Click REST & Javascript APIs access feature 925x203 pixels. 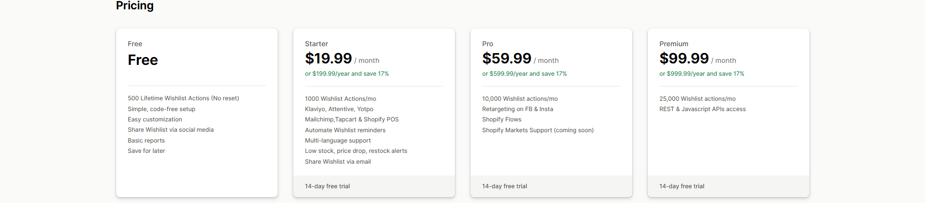click(702, 109)
